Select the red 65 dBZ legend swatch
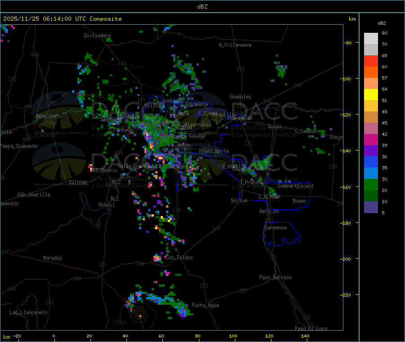 [x=371, y=61]
